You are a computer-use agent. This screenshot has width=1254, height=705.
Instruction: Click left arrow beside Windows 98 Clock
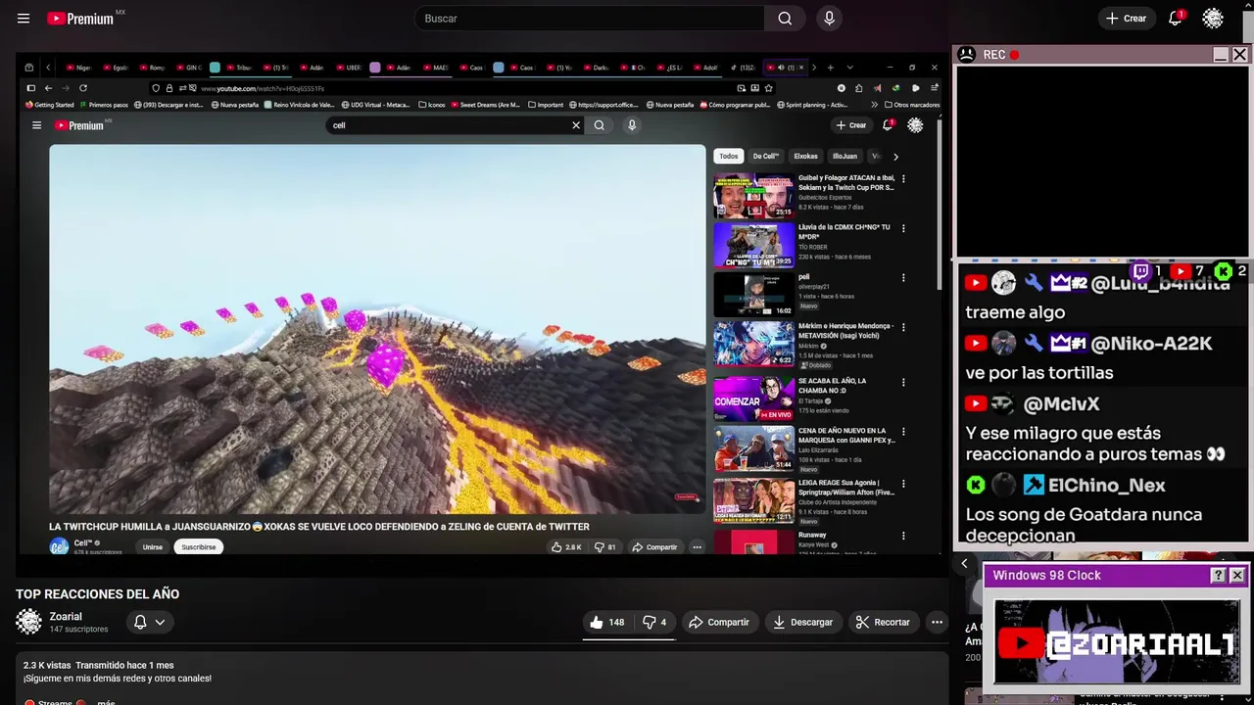pos(964,563)
